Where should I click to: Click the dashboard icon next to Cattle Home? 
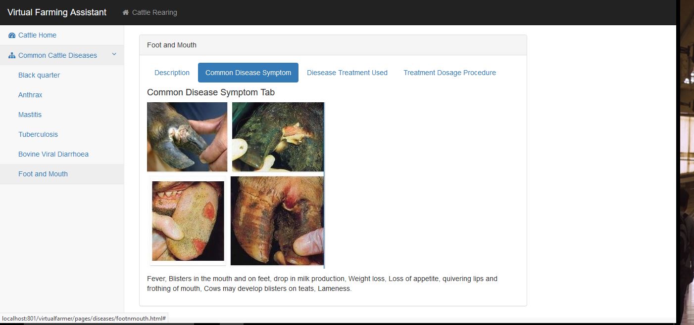12,35
